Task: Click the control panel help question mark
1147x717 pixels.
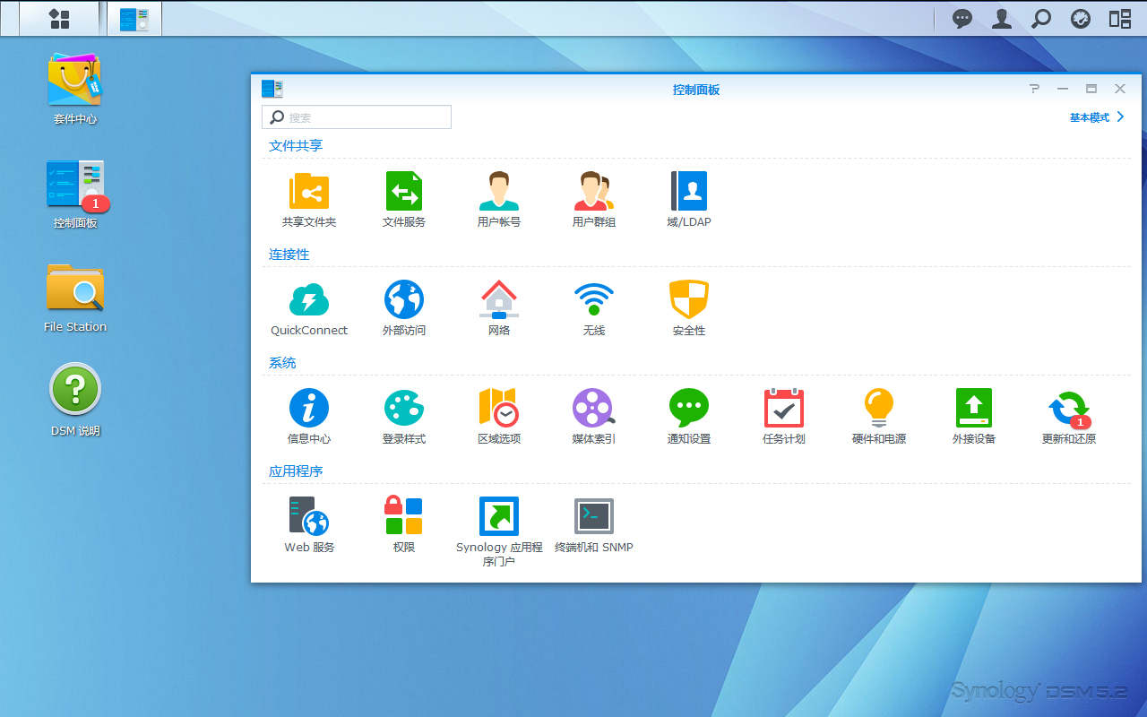Action: pyautogui.click(x=1034, y=89)
